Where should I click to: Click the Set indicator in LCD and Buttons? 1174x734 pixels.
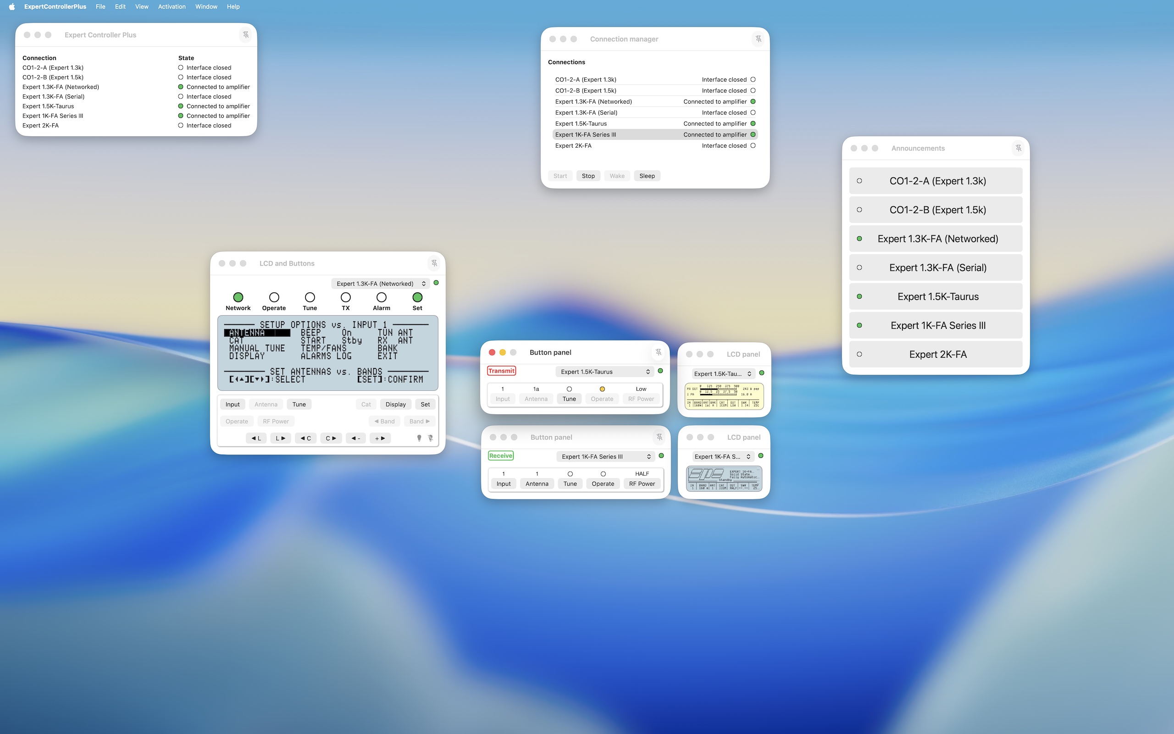pos(417,297)
